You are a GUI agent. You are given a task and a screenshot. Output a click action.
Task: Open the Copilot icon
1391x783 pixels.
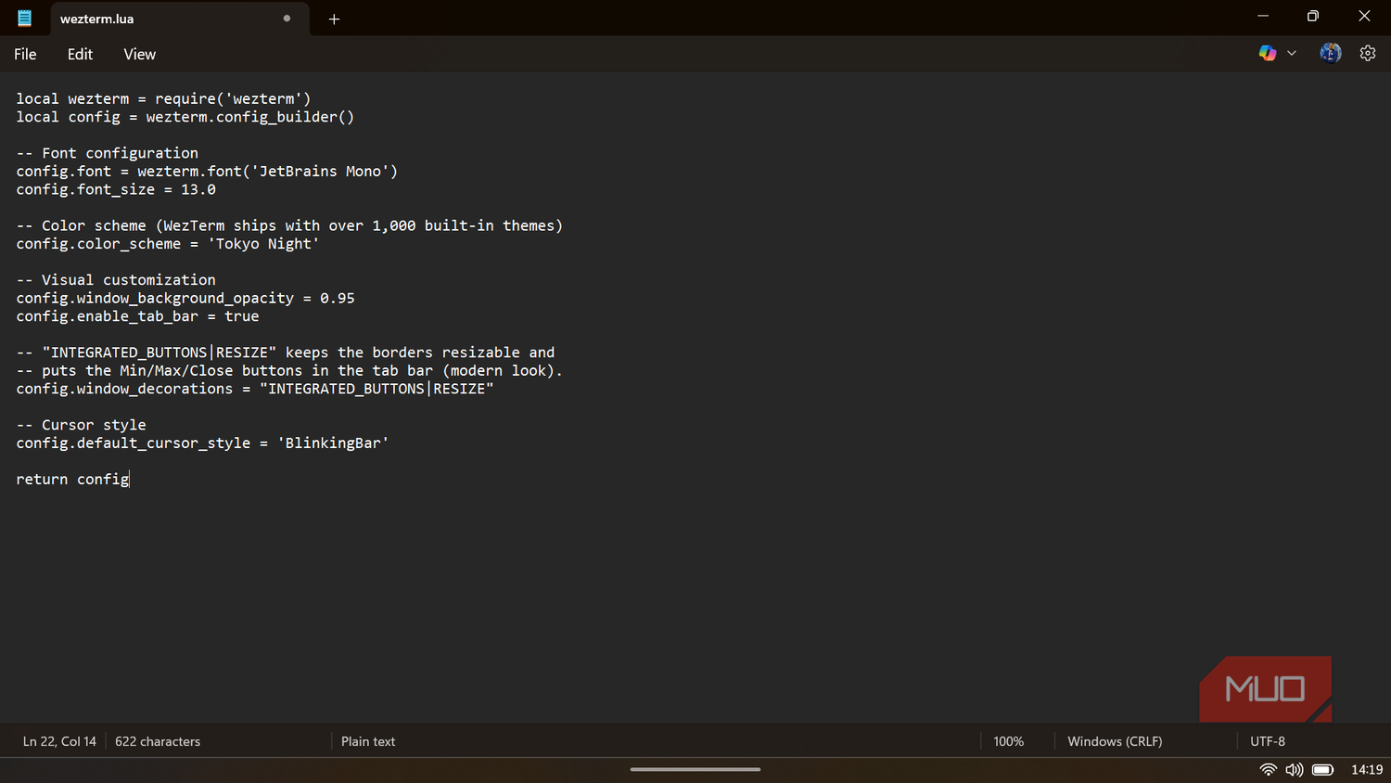coord(1267,53)
